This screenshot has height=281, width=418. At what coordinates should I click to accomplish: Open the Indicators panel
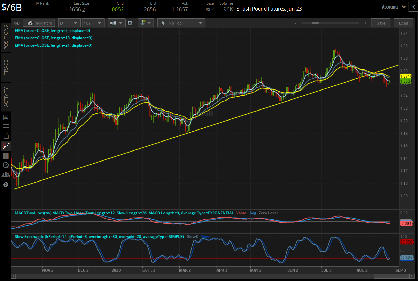[39, 23]
